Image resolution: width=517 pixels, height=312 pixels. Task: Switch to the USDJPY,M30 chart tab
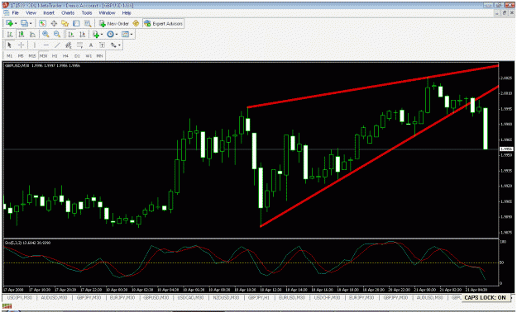click(20, 297)
